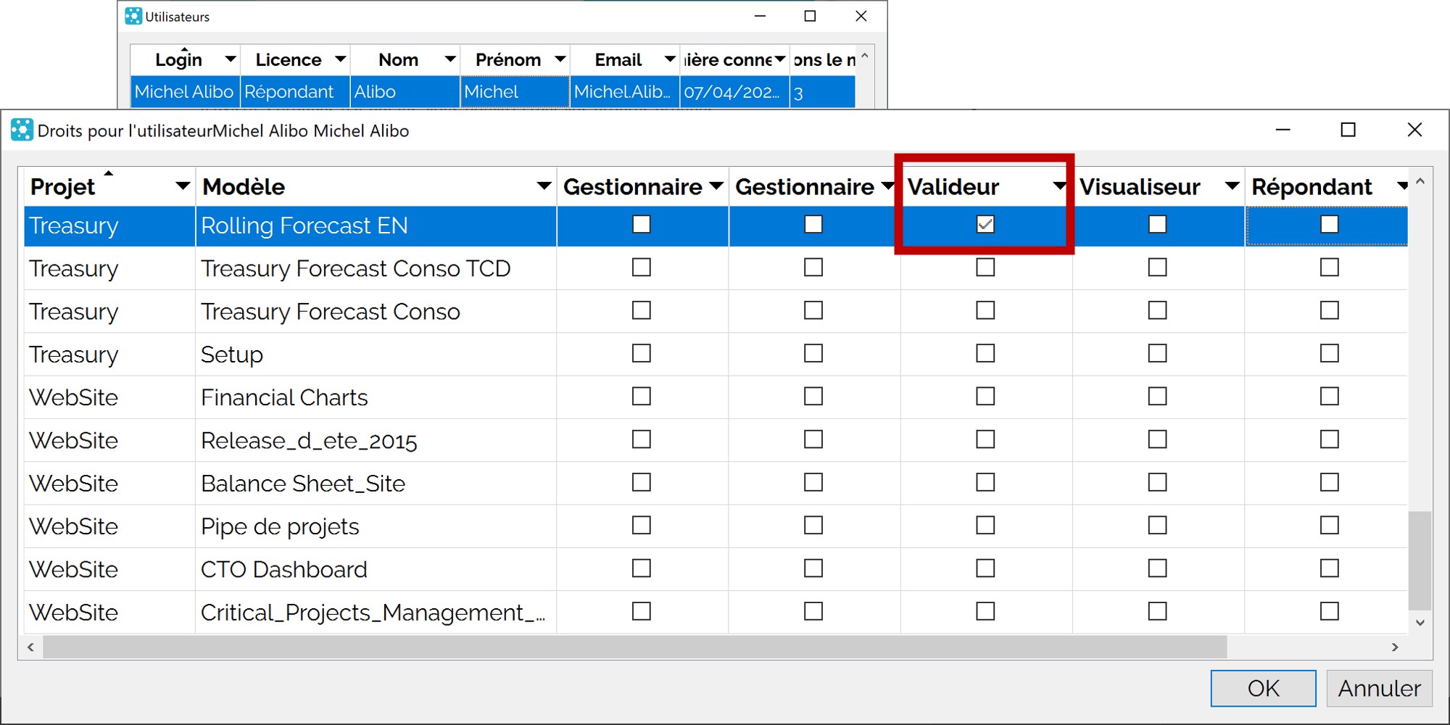
Task: Tick Répondant box for Setup row
Action: [x=1330, y=354]
